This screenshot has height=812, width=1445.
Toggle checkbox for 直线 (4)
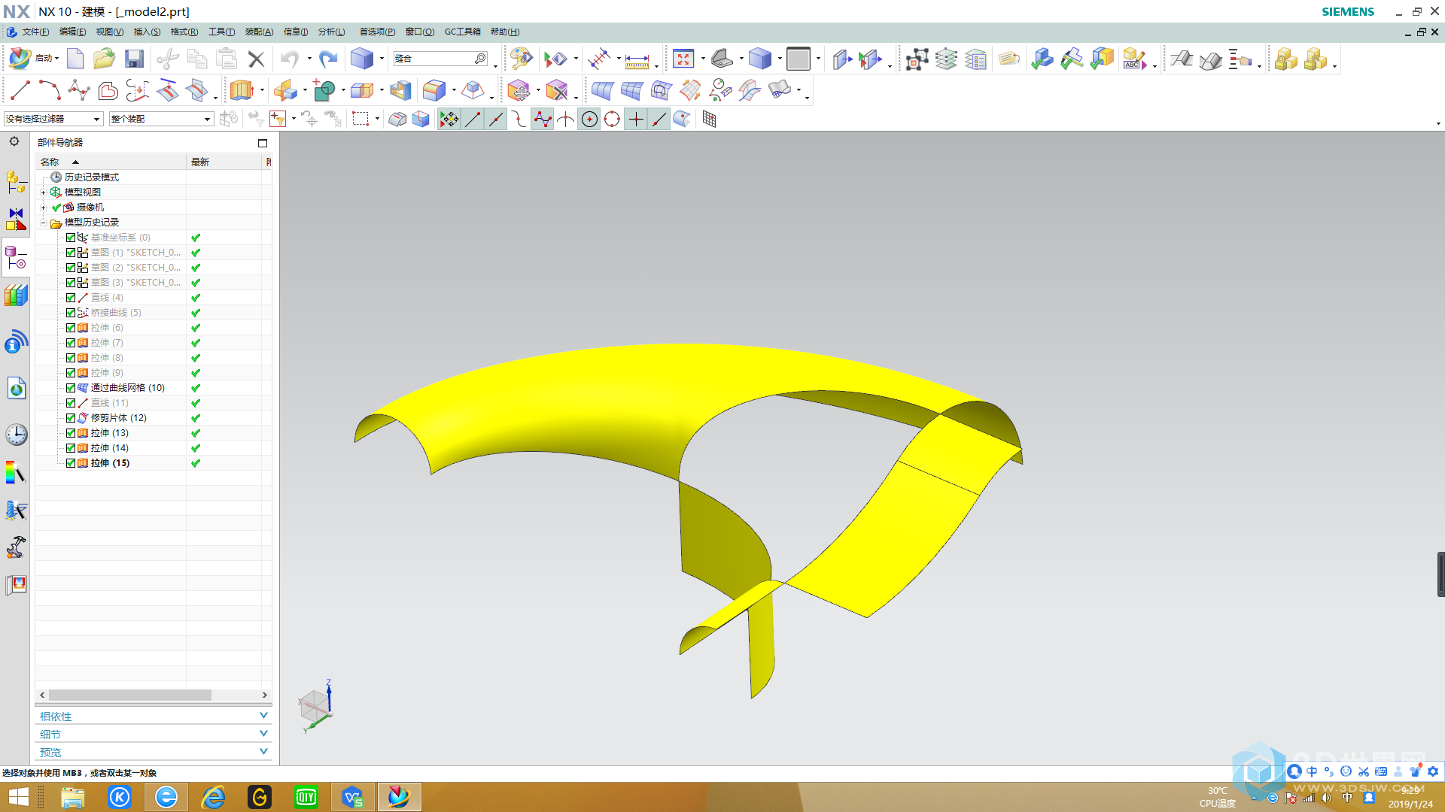point(71,298)
